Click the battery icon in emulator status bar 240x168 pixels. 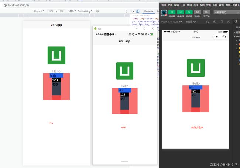(151, 34)
